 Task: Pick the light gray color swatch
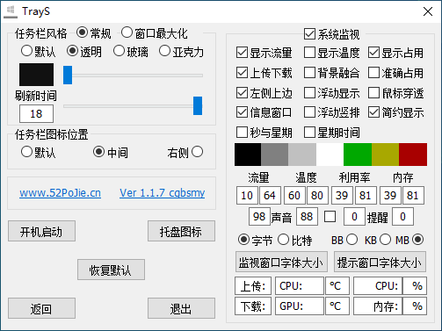302,155
